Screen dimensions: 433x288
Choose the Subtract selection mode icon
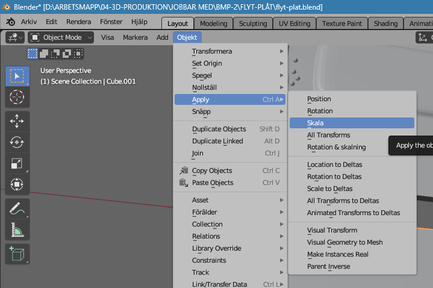point(55,54)
